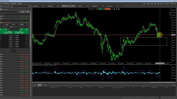Sort orders by the TP column
Viewport: 177px width, 99px height.
[133, 87]
